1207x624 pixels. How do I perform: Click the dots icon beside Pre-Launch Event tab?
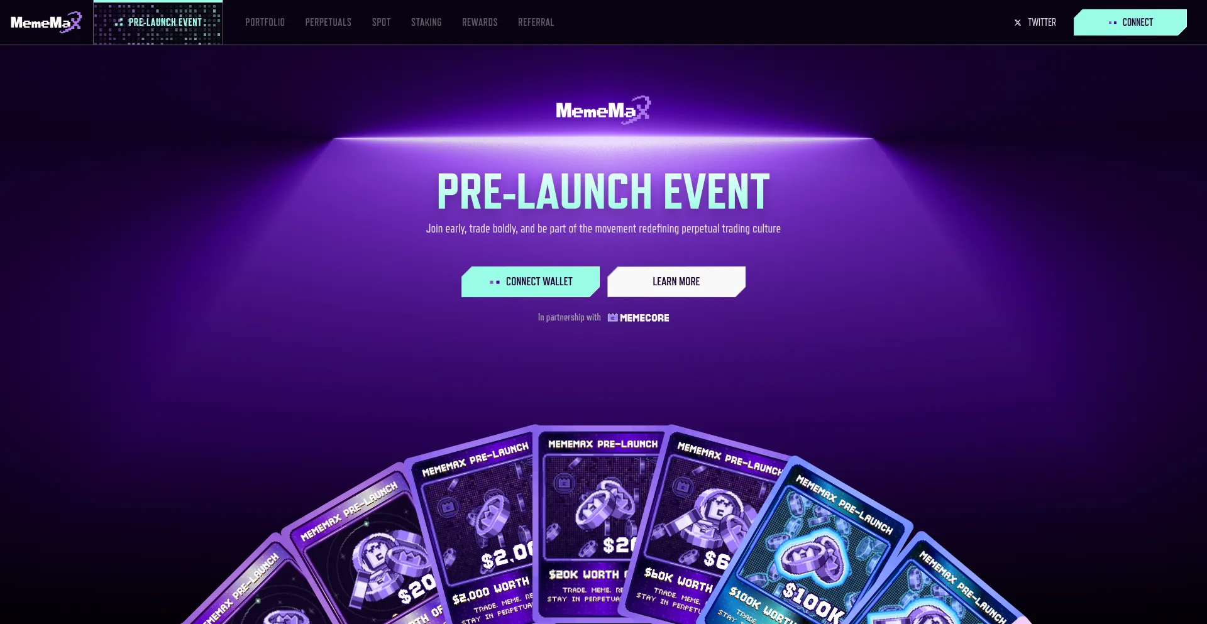point(119,22)
